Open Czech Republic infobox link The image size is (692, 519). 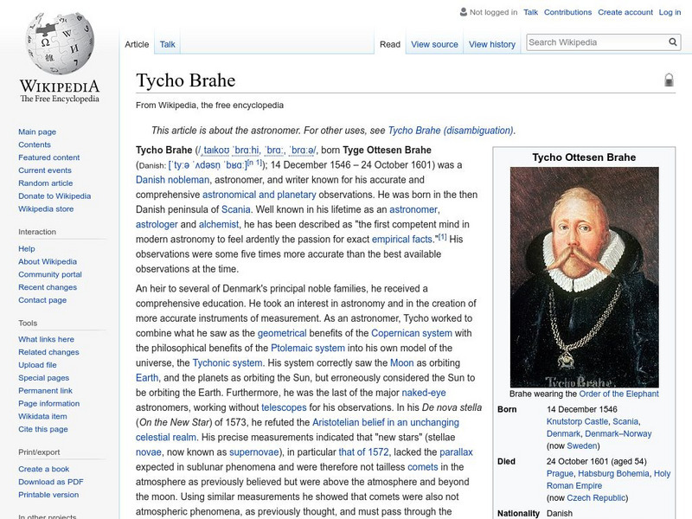[x=596, y=498]
